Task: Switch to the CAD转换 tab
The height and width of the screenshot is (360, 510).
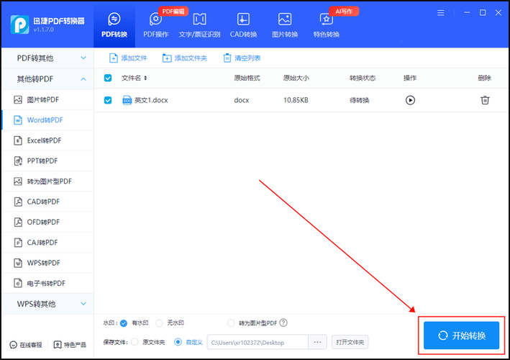Action: (x=243, y=25)
